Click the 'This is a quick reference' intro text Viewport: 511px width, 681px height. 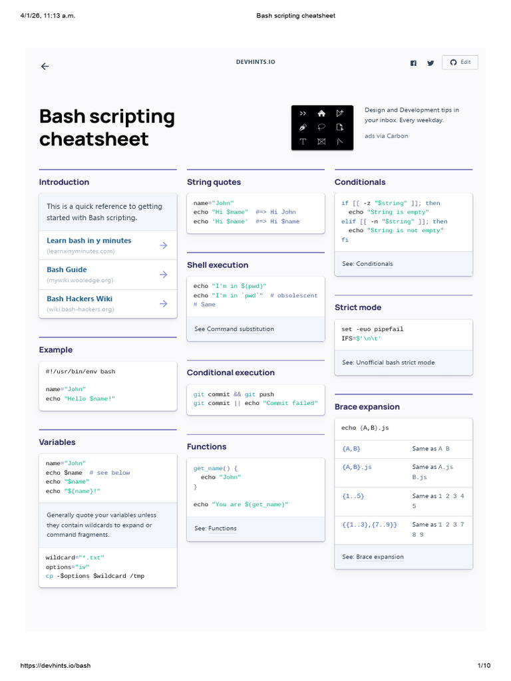coord(104,212)
